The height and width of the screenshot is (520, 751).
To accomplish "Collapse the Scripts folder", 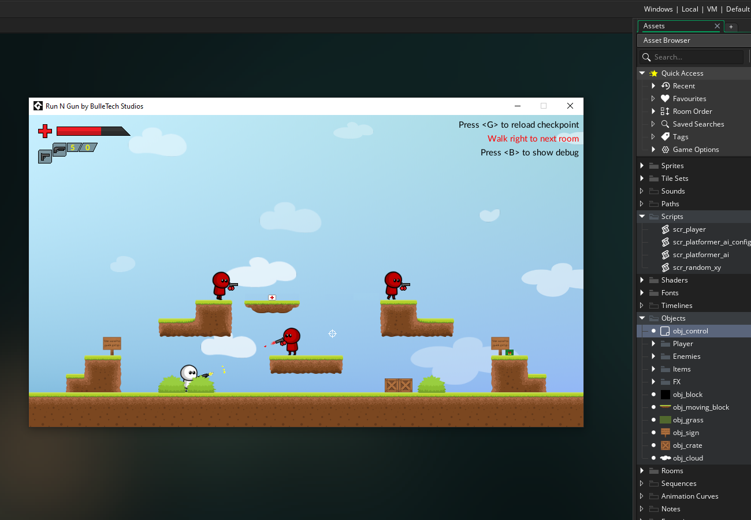I will [641, 216].
